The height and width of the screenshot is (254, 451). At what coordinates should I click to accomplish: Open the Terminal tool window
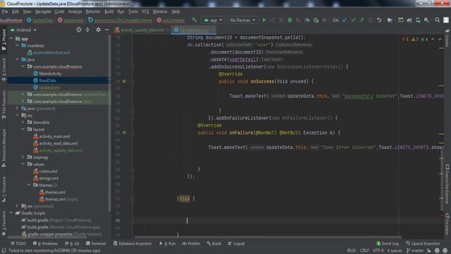pyautogui.click(x=96, y=243)
